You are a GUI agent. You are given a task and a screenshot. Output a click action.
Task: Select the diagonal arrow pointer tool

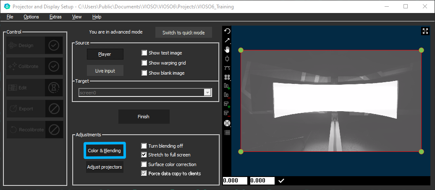click(227, 40)
